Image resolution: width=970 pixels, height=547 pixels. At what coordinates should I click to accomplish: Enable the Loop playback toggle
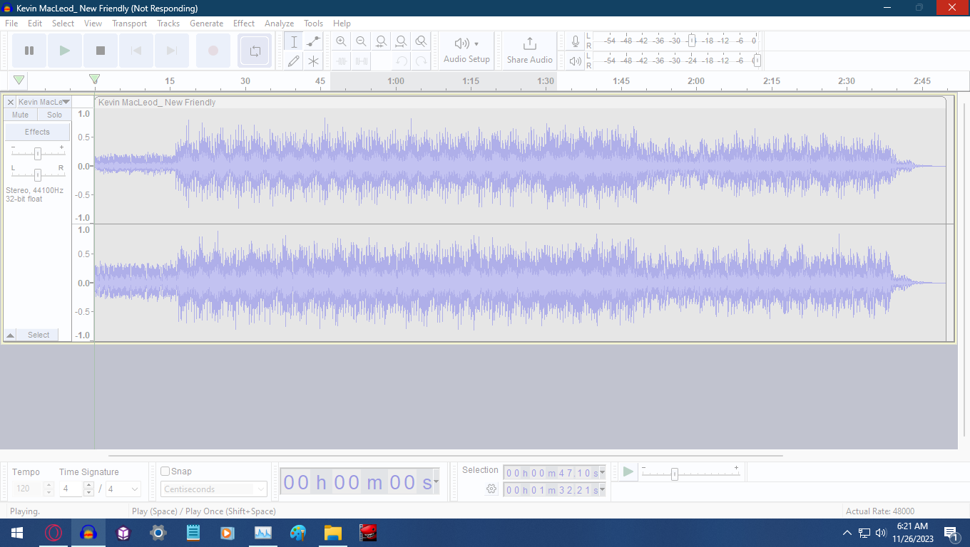tap(255, 51)
